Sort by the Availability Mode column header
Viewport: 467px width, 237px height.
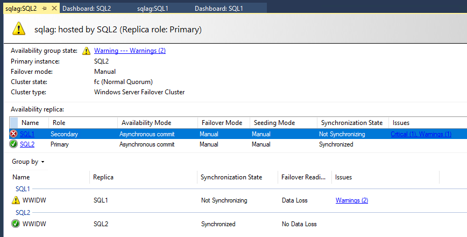click(x=146, y=123)
